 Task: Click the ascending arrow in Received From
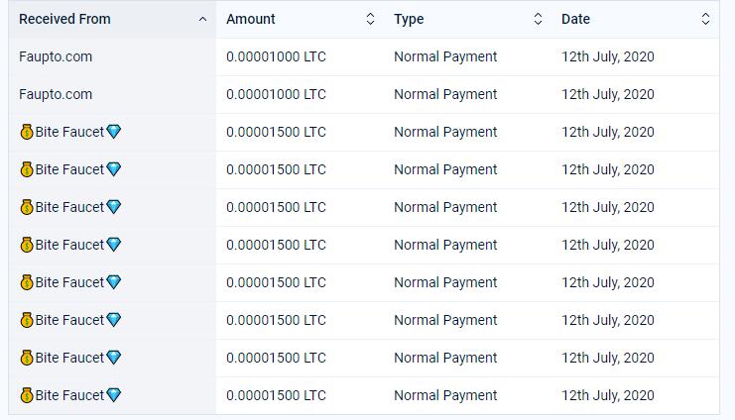[202, 19]
